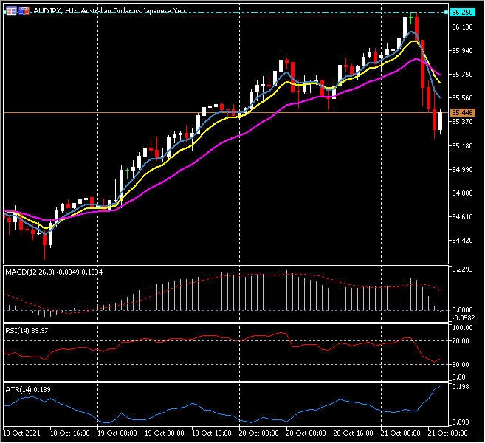Click the cyan level handle beside 86.250
The image size is (485, 443).
[446, 12]
